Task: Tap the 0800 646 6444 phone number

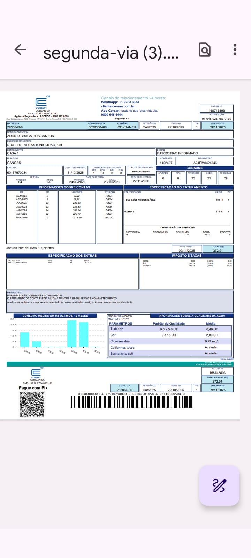Action: 112,115
